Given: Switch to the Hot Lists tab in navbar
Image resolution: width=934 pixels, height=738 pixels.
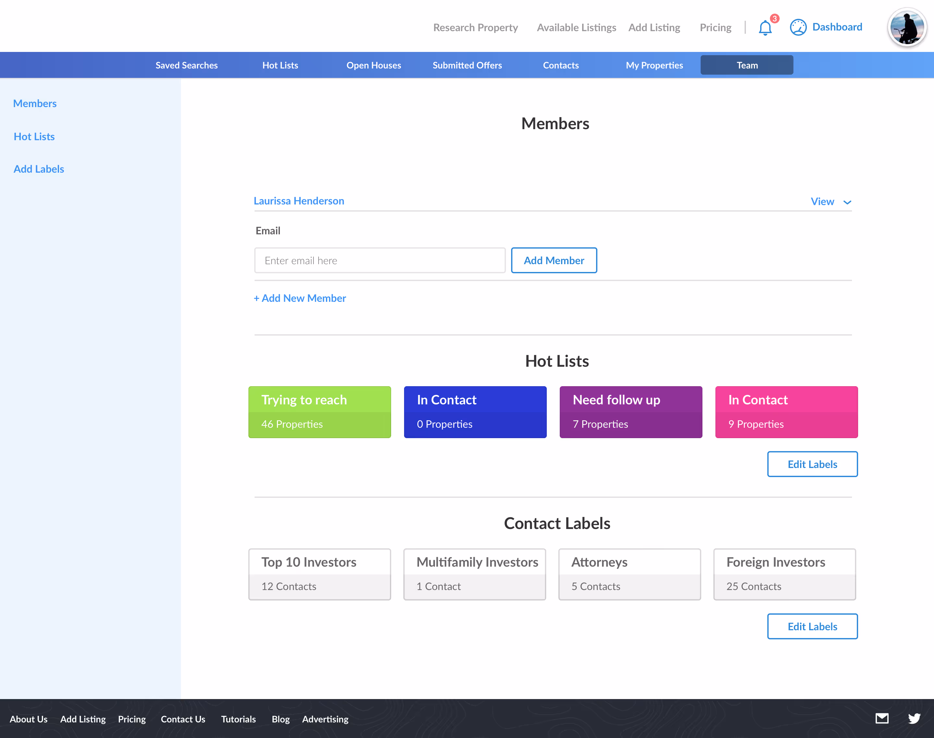Looking at the screenshot, I should [280, 65].
